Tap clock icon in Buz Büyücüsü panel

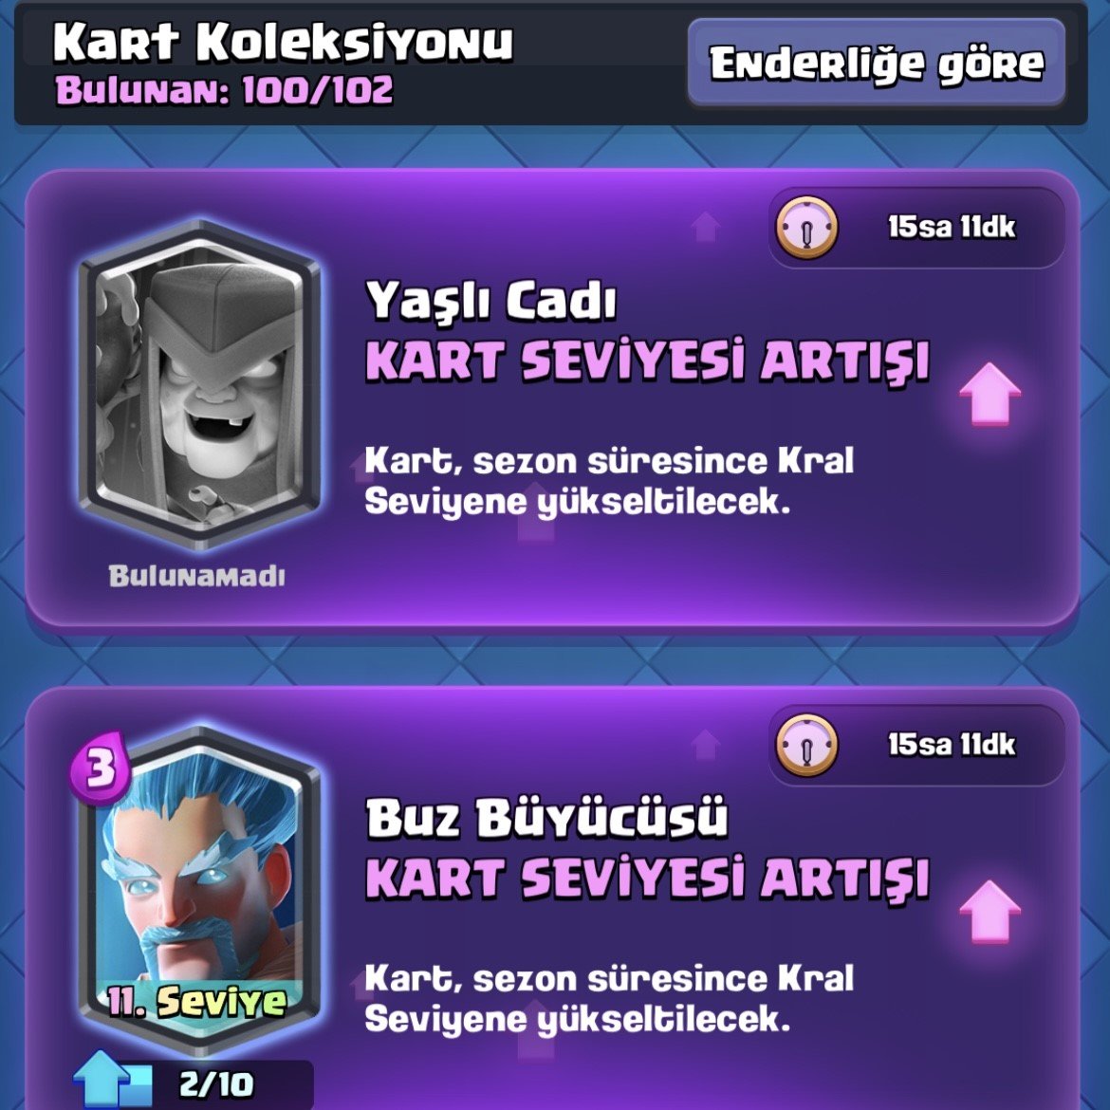[806, 745]
